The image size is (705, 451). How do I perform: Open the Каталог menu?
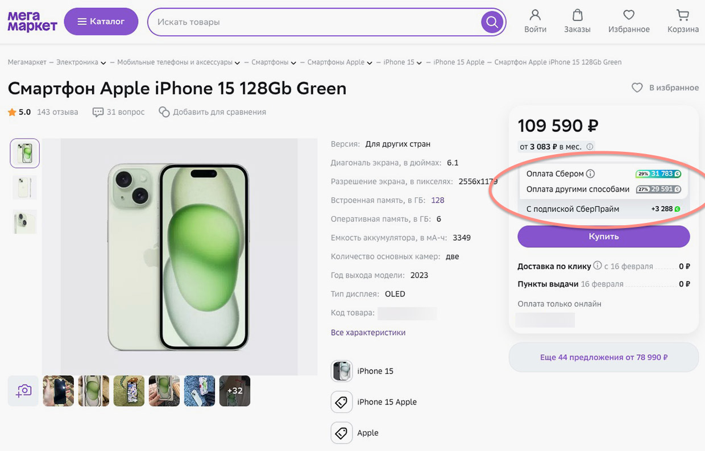click(101, 22)
